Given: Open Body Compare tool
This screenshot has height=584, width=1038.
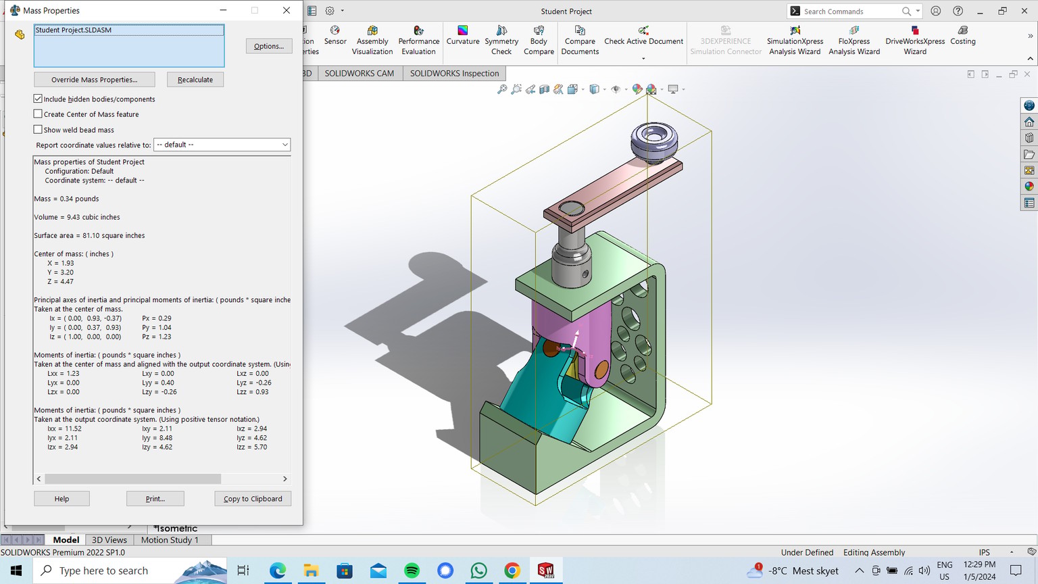Looking at the screenshot, I should [539, 41].
